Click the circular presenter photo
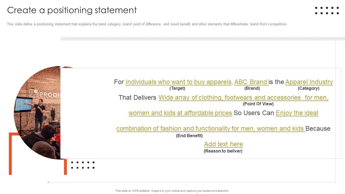345x194 pixels. click(38, 113)
